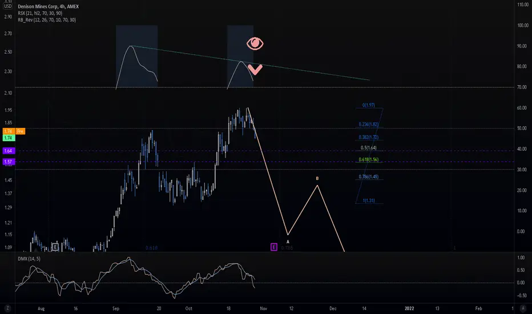Select the green 0.618(1.56) Fibonacci label

pos(369,159)
